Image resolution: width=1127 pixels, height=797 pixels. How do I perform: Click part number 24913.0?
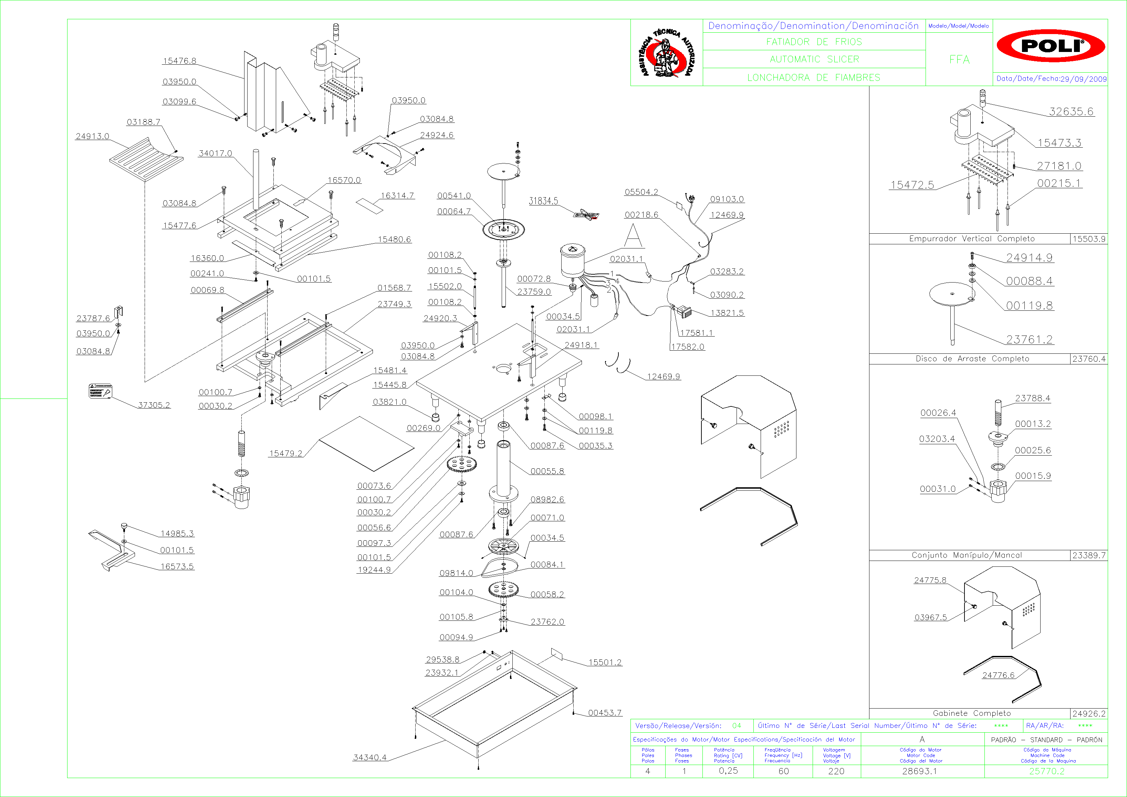click(x=92, y=136)
